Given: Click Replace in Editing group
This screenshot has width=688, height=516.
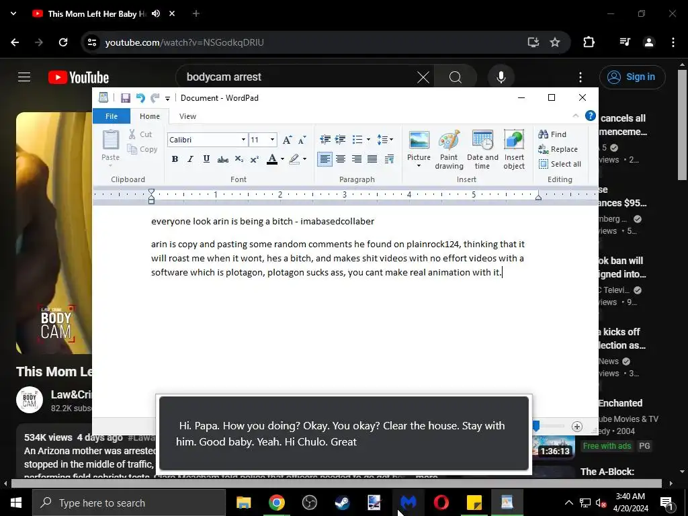Looking at the screenshot, I should (x=558, y=149).
